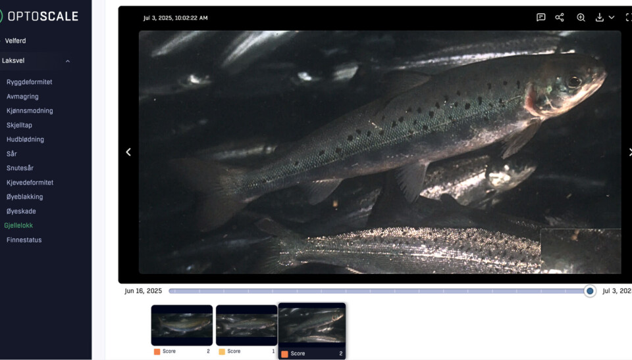Select Skjelltap from the sidebar
This screenshot has height=360, width=632.
(x=19, y=125)
